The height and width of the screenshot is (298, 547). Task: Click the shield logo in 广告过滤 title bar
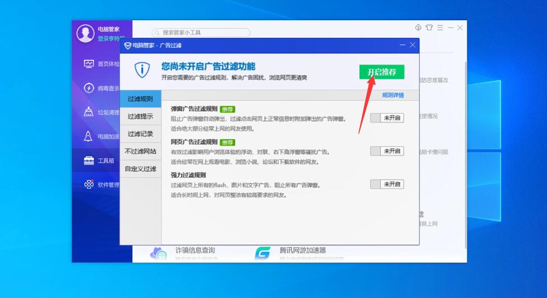coord(128,46)
